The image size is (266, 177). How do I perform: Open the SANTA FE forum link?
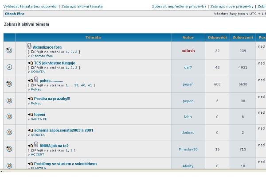tap(39, 119)
